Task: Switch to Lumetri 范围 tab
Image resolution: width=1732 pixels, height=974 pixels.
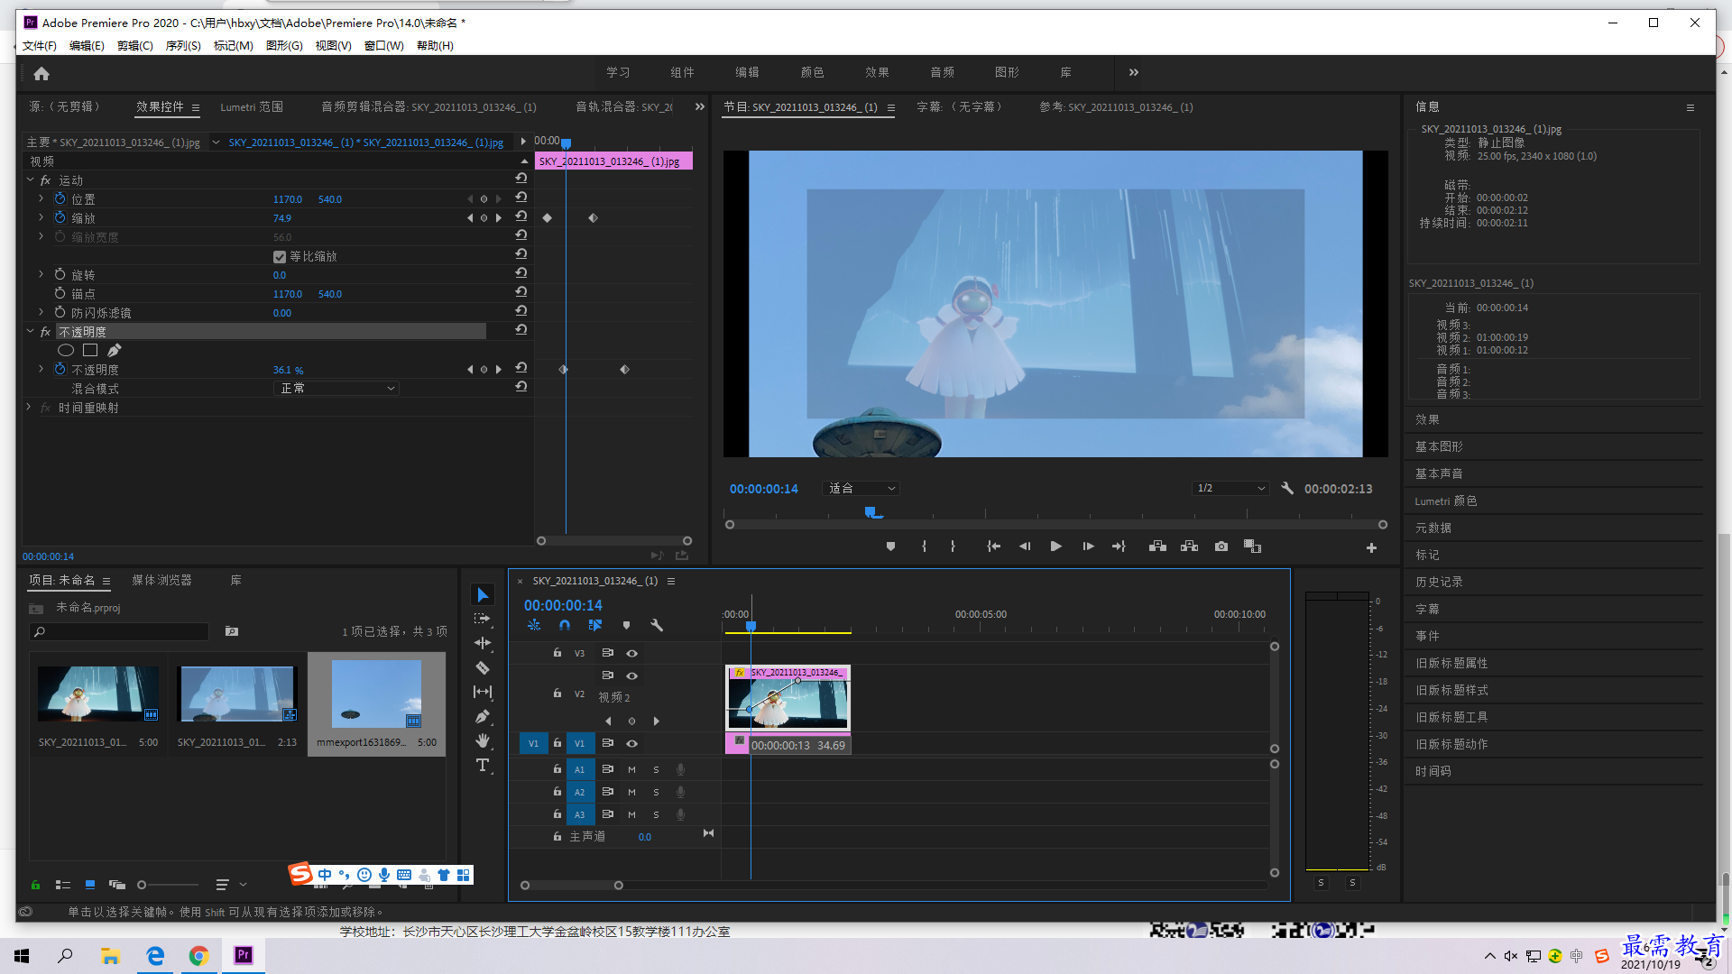Action: 251,107
